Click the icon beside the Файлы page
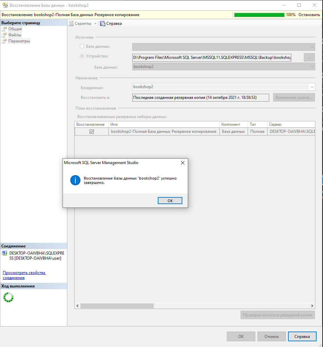 coord(4,35)
